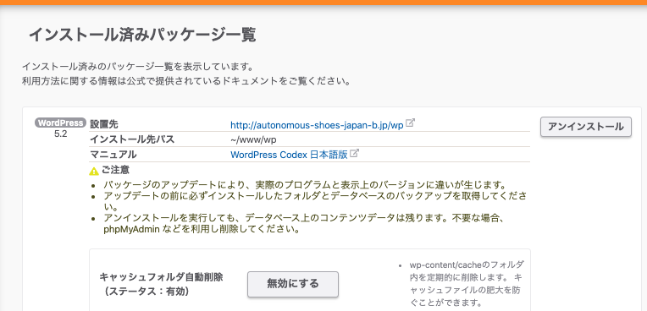The image size is (647, 311).
Task: Click the インストール済みパッケージ一覧 heading
Action: [x=142, y=35]
